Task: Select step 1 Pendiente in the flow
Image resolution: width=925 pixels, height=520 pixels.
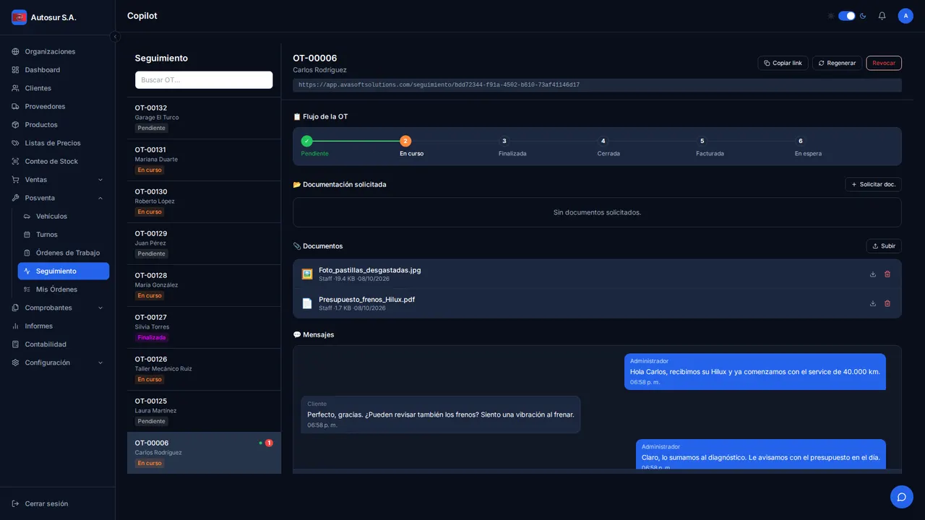Action: click(306, 141)
